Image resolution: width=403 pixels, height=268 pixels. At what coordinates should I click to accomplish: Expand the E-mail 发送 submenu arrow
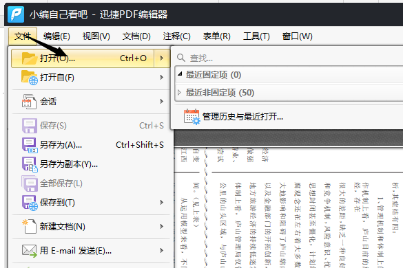pyautogui.click(x=162, y=251)
